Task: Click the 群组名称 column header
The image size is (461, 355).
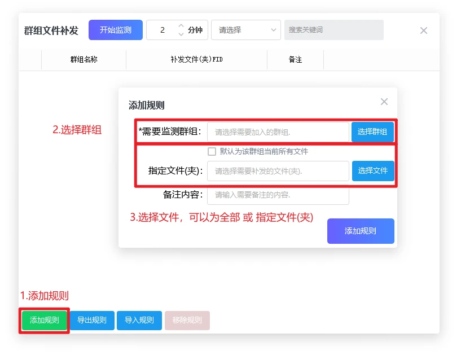Action: point(84,59)
